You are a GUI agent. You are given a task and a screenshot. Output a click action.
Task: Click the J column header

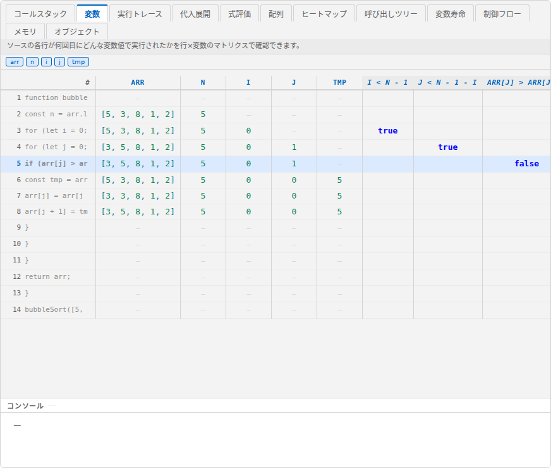click(294, 82)
